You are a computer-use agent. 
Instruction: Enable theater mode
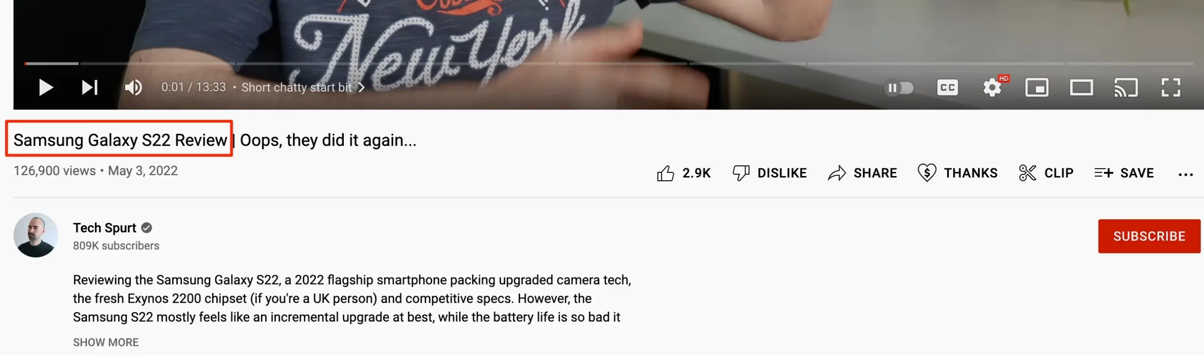[1081, 88]
